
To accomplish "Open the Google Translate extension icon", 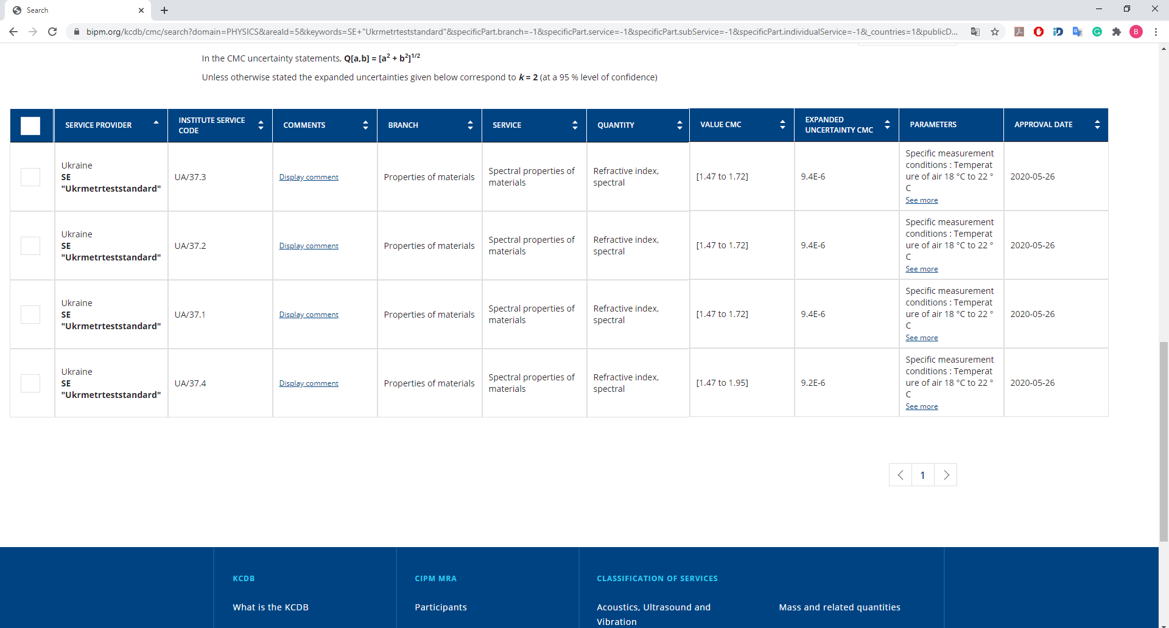I will point(1078,32).
